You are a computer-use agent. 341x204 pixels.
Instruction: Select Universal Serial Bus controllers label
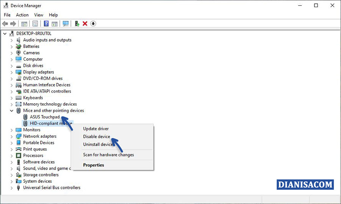(52, 187)
